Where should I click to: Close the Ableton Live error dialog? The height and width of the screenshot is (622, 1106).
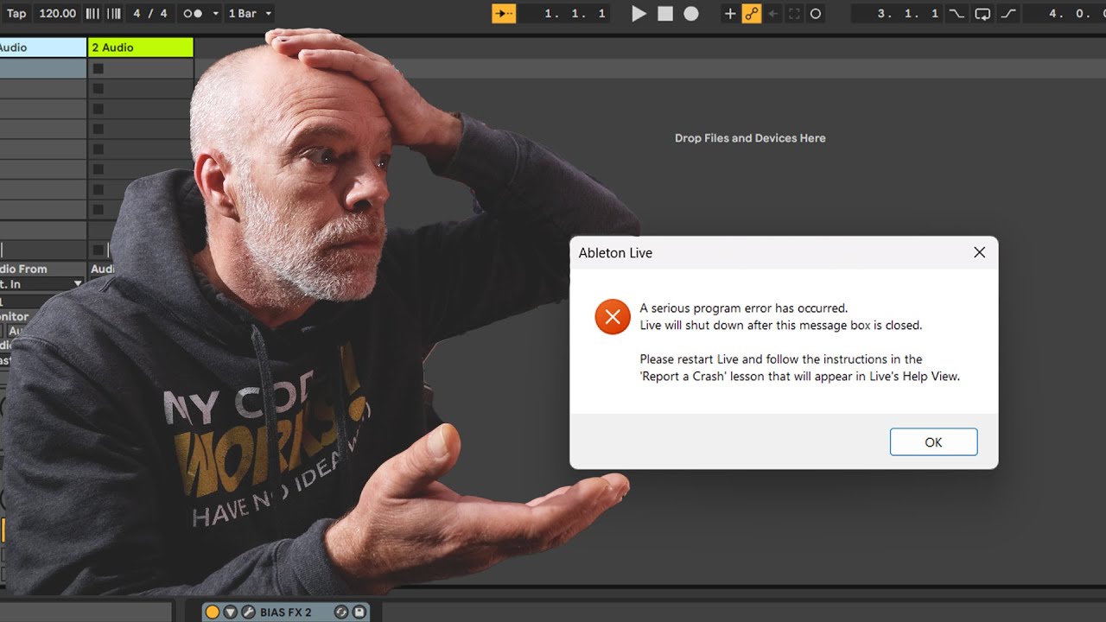(979, 252)
